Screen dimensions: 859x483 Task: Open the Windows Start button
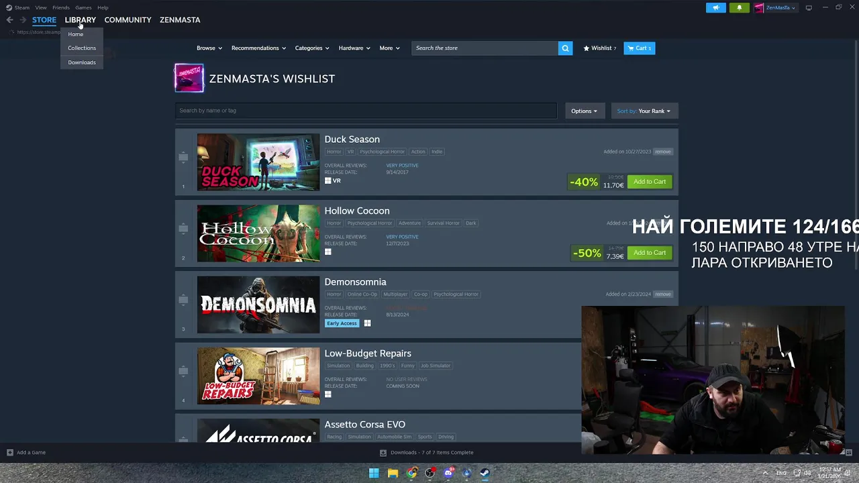pyautogui.click(x=374, y=473)
